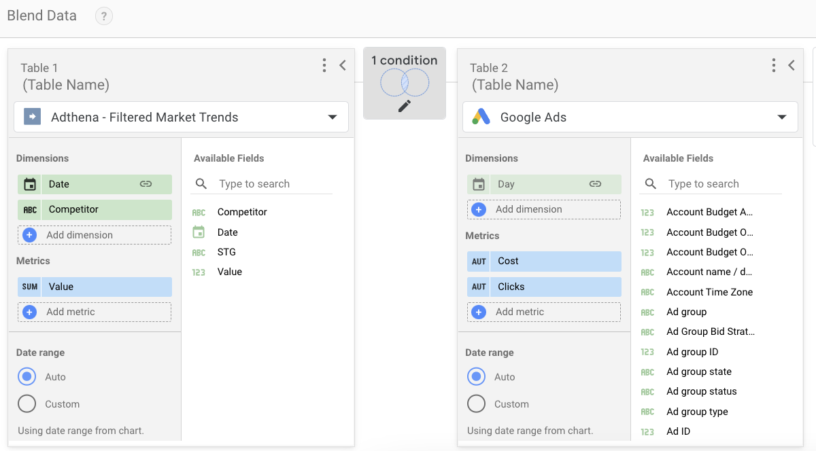
Task: Pick Ad group ID field
Action: tap(692, 352)
